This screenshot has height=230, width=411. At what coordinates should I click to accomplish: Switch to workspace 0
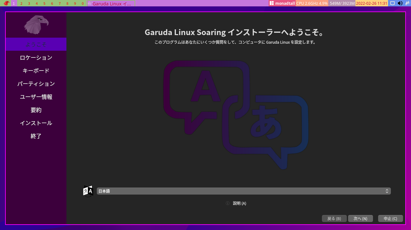[x=83, y=4]
